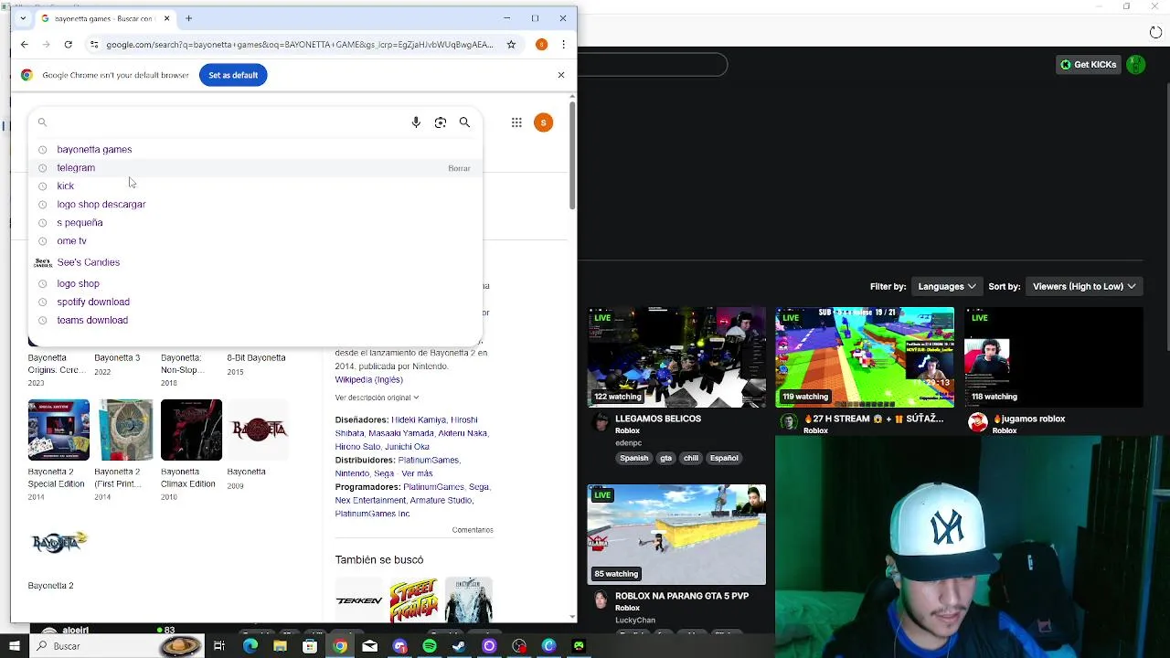Select the 'bayonetta games' suggestion
This screenshot has width=1170, height=658.
(x=94, y=149)
